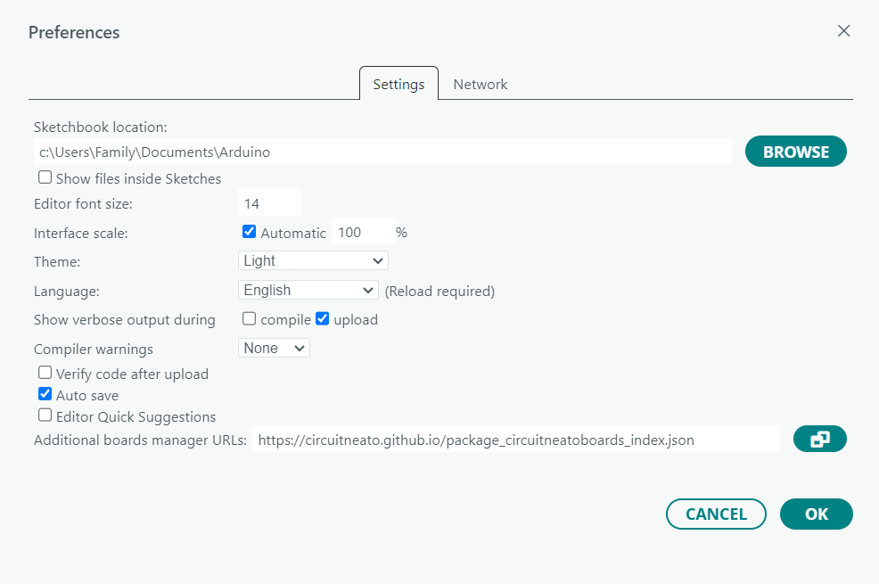
Task: Uncheck Automatic interface scale
Action: pos(249,232)
